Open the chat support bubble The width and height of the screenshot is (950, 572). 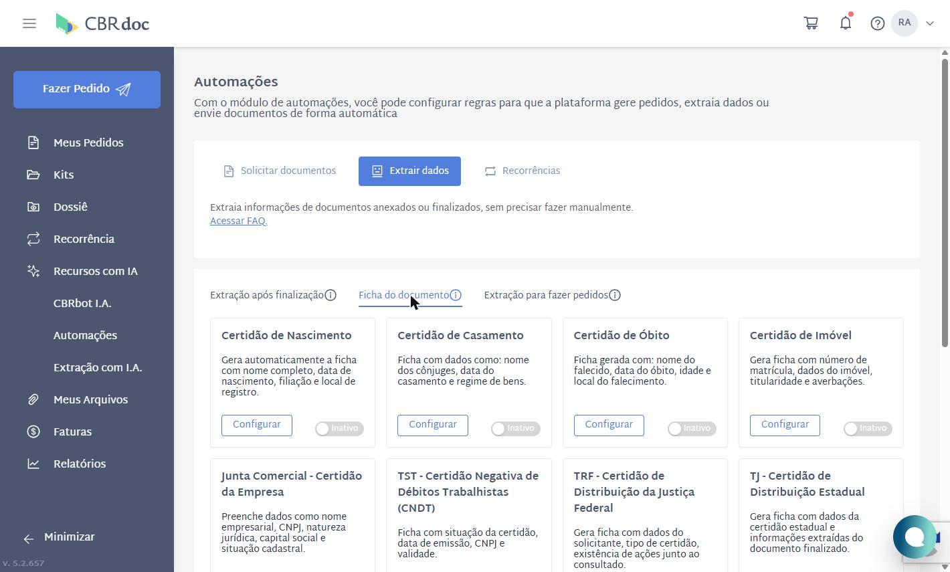[915, 537]
